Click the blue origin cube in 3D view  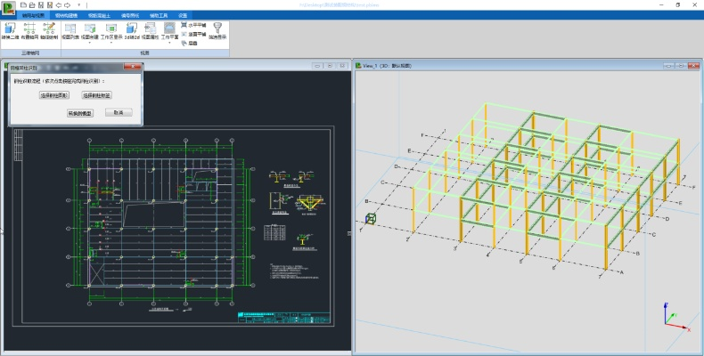(x=370, y=219)
